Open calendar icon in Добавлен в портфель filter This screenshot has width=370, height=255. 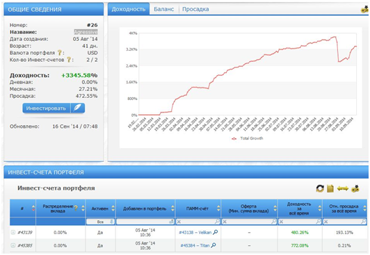172,222
